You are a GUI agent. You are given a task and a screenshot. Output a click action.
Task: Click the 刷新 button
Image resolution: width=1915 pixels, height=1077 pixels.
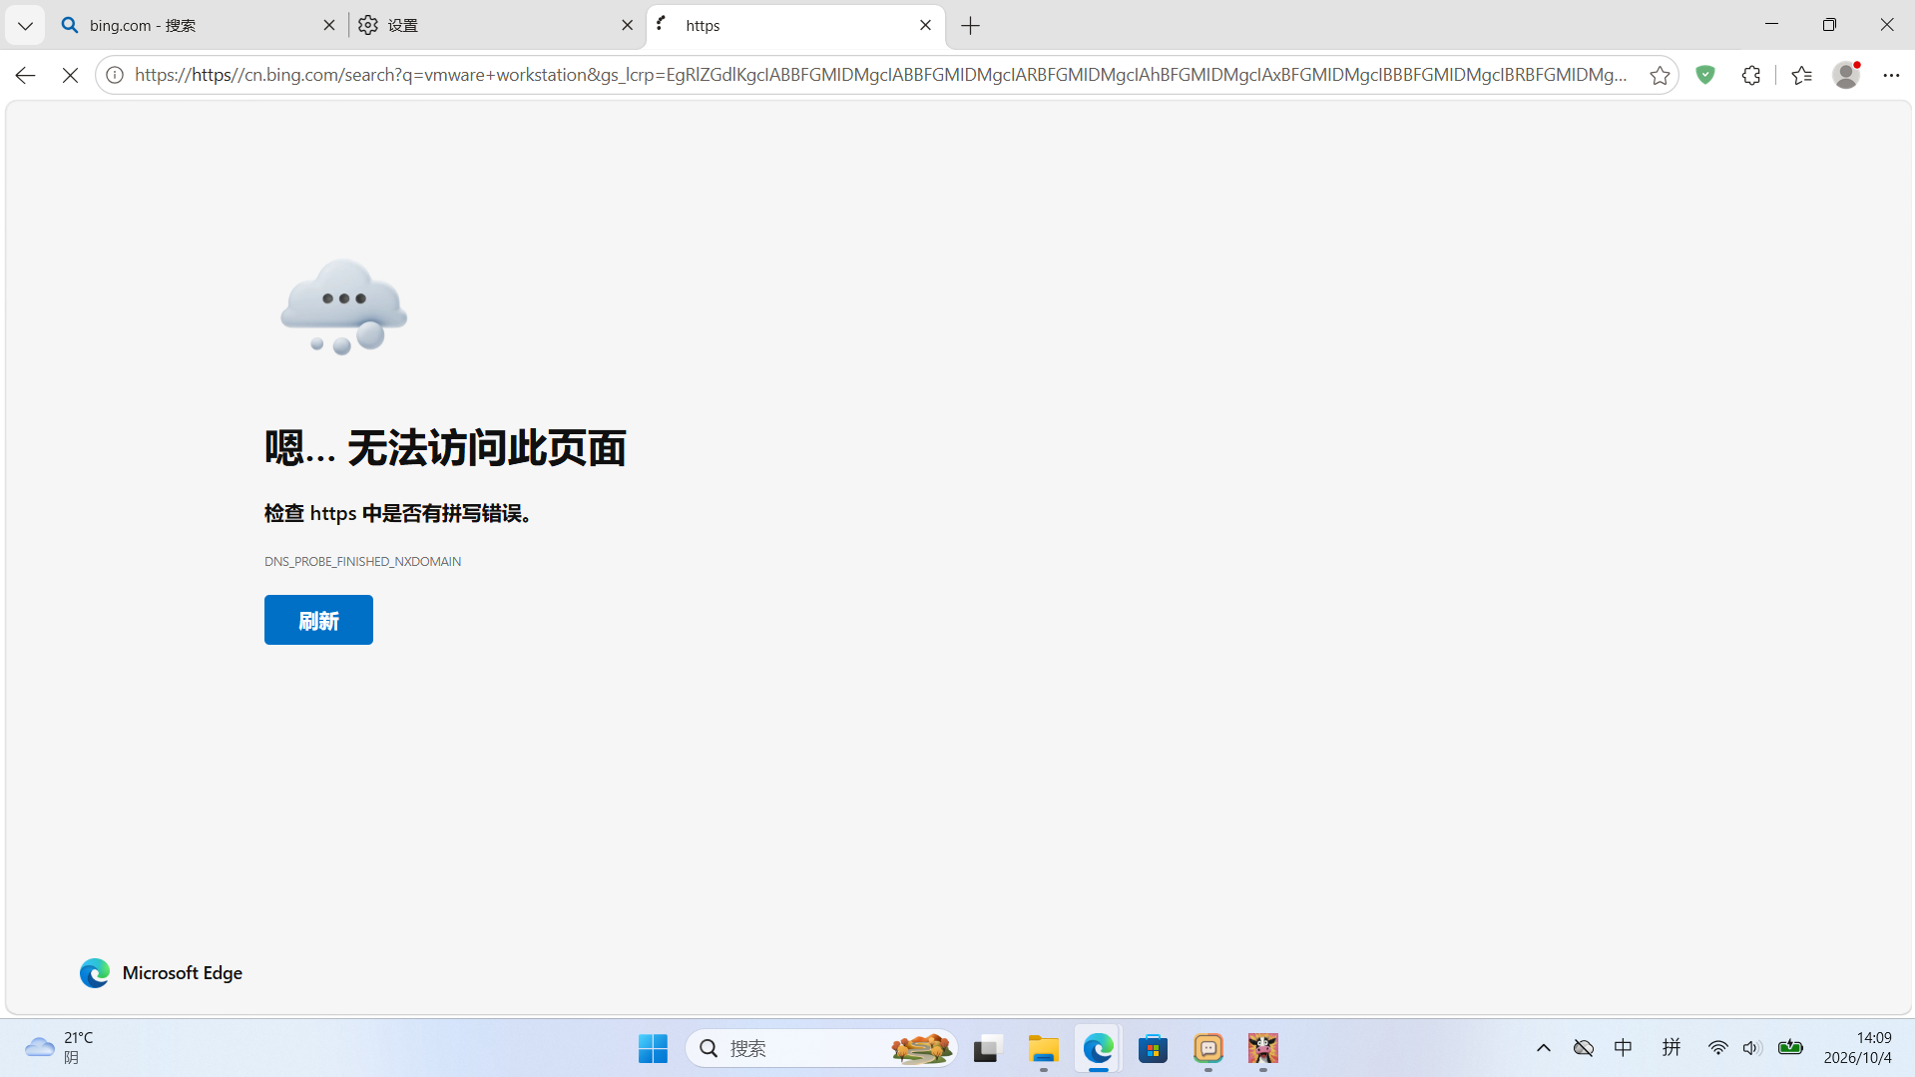(318, 620)
